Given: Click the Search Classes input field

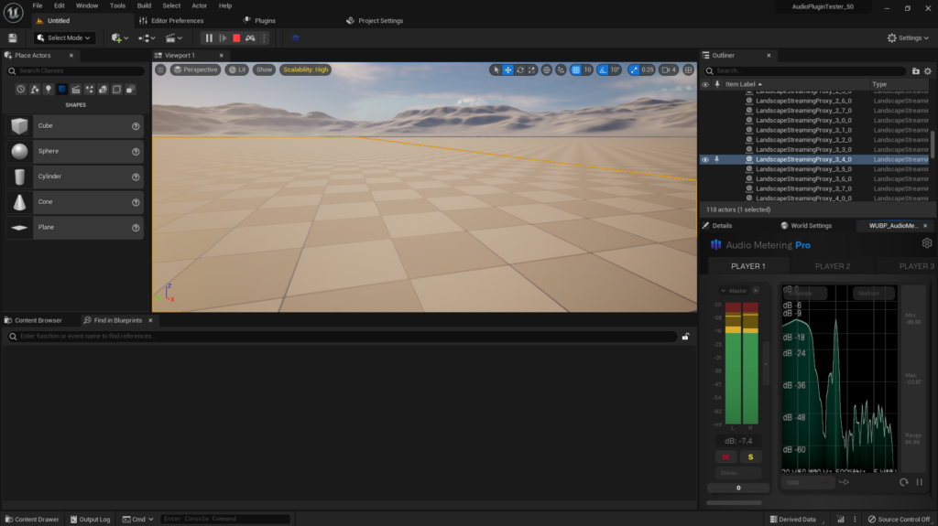Looking at the screenshot, I should (x=75, y=70).
